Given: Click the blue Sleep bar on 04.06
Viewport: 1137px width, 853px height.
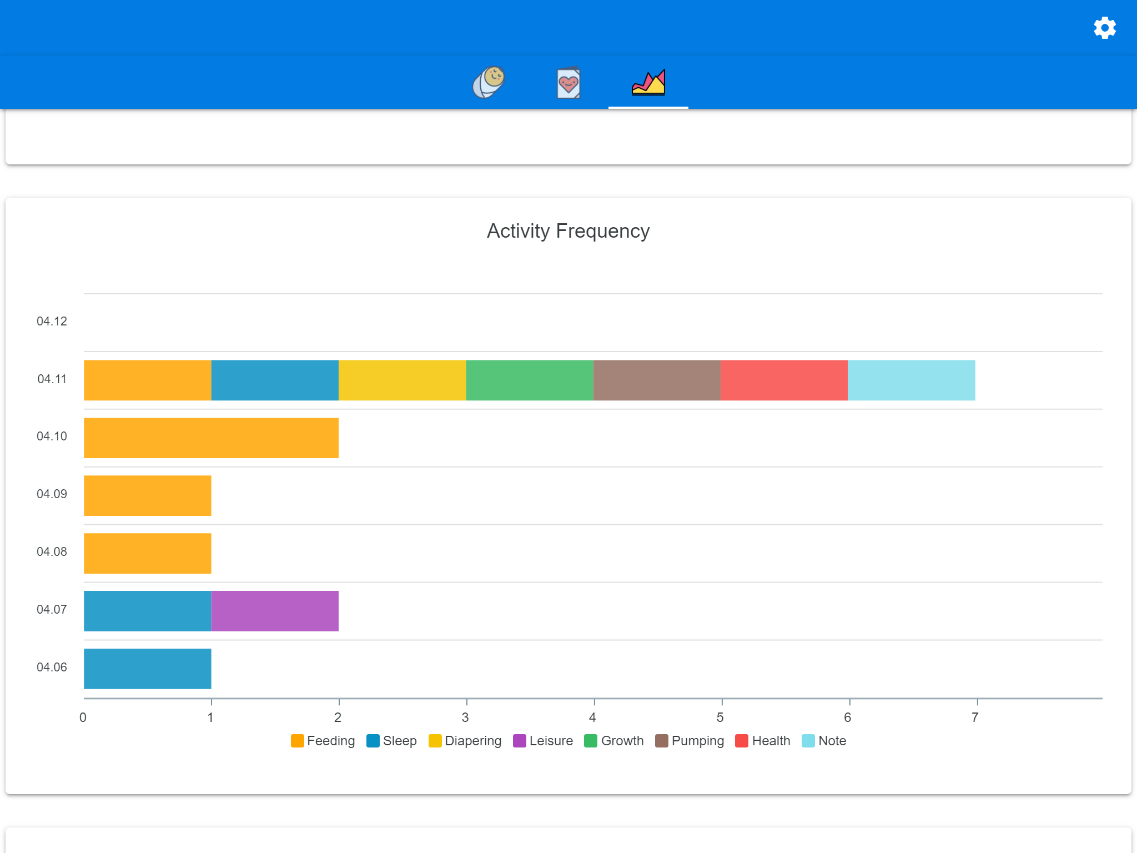Looking at the screenshot, I should pos(147,669).
